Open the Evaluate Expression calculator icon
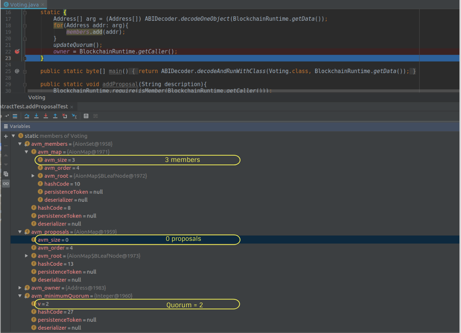This screenshot has height=333, width=461. (x=86, y=116)
